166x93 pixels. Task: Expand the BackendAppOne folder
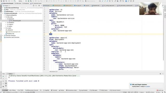coord(4,15)
